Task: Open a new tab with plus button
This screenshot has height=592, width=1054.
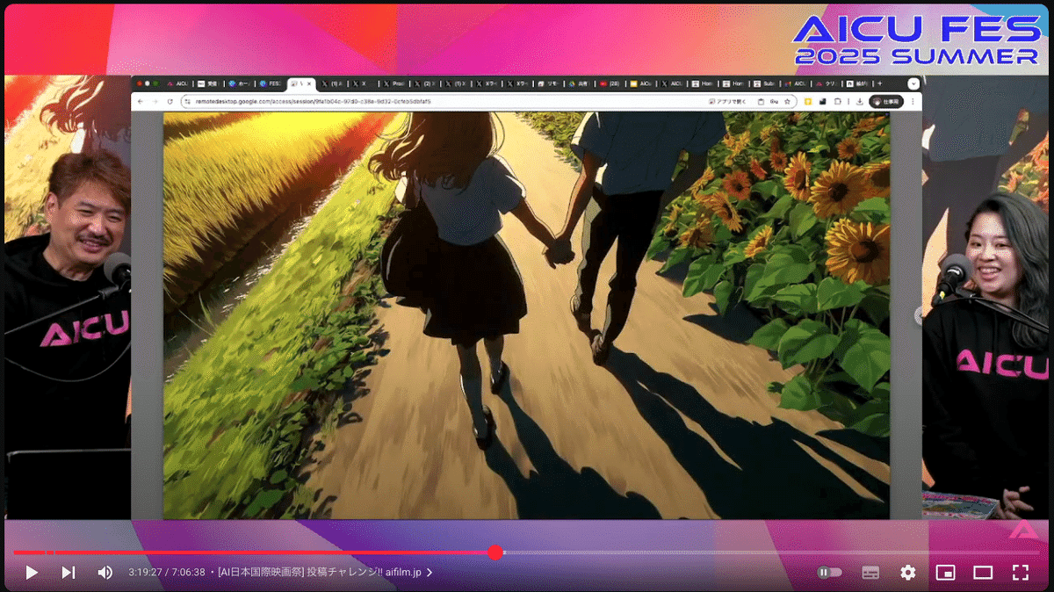Action: pos(879,83)
